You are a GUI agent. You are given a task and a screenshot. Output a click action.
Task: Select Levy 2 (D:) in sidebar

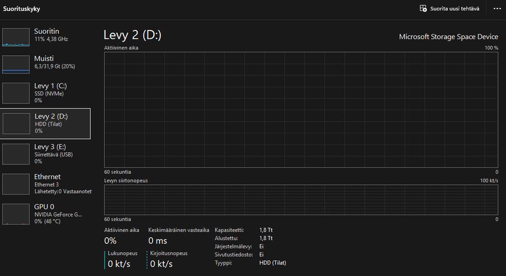(x=45, y=123)
